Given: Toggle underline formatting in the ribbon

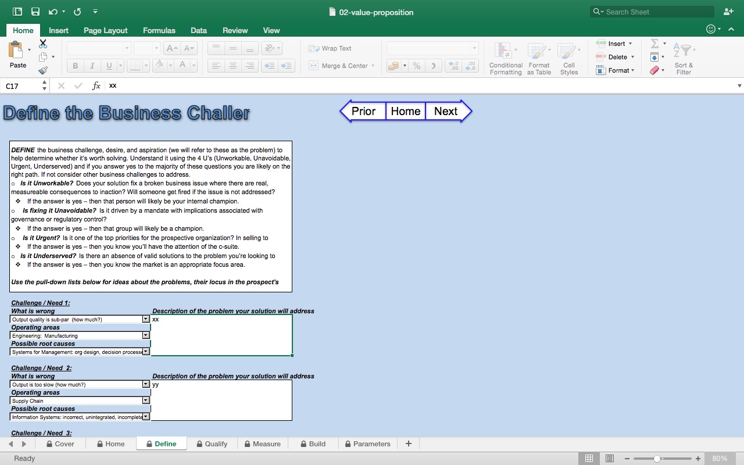Looking at the screenshot, I should click(109, 66).
